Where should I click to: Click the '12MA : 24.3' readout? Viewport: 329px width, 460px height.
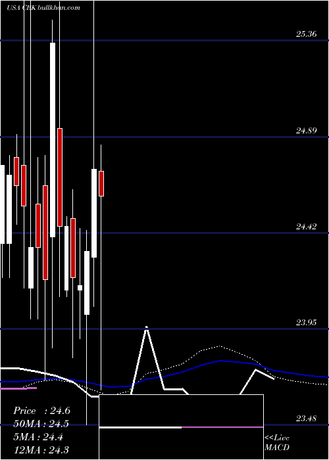coord(41,449)
